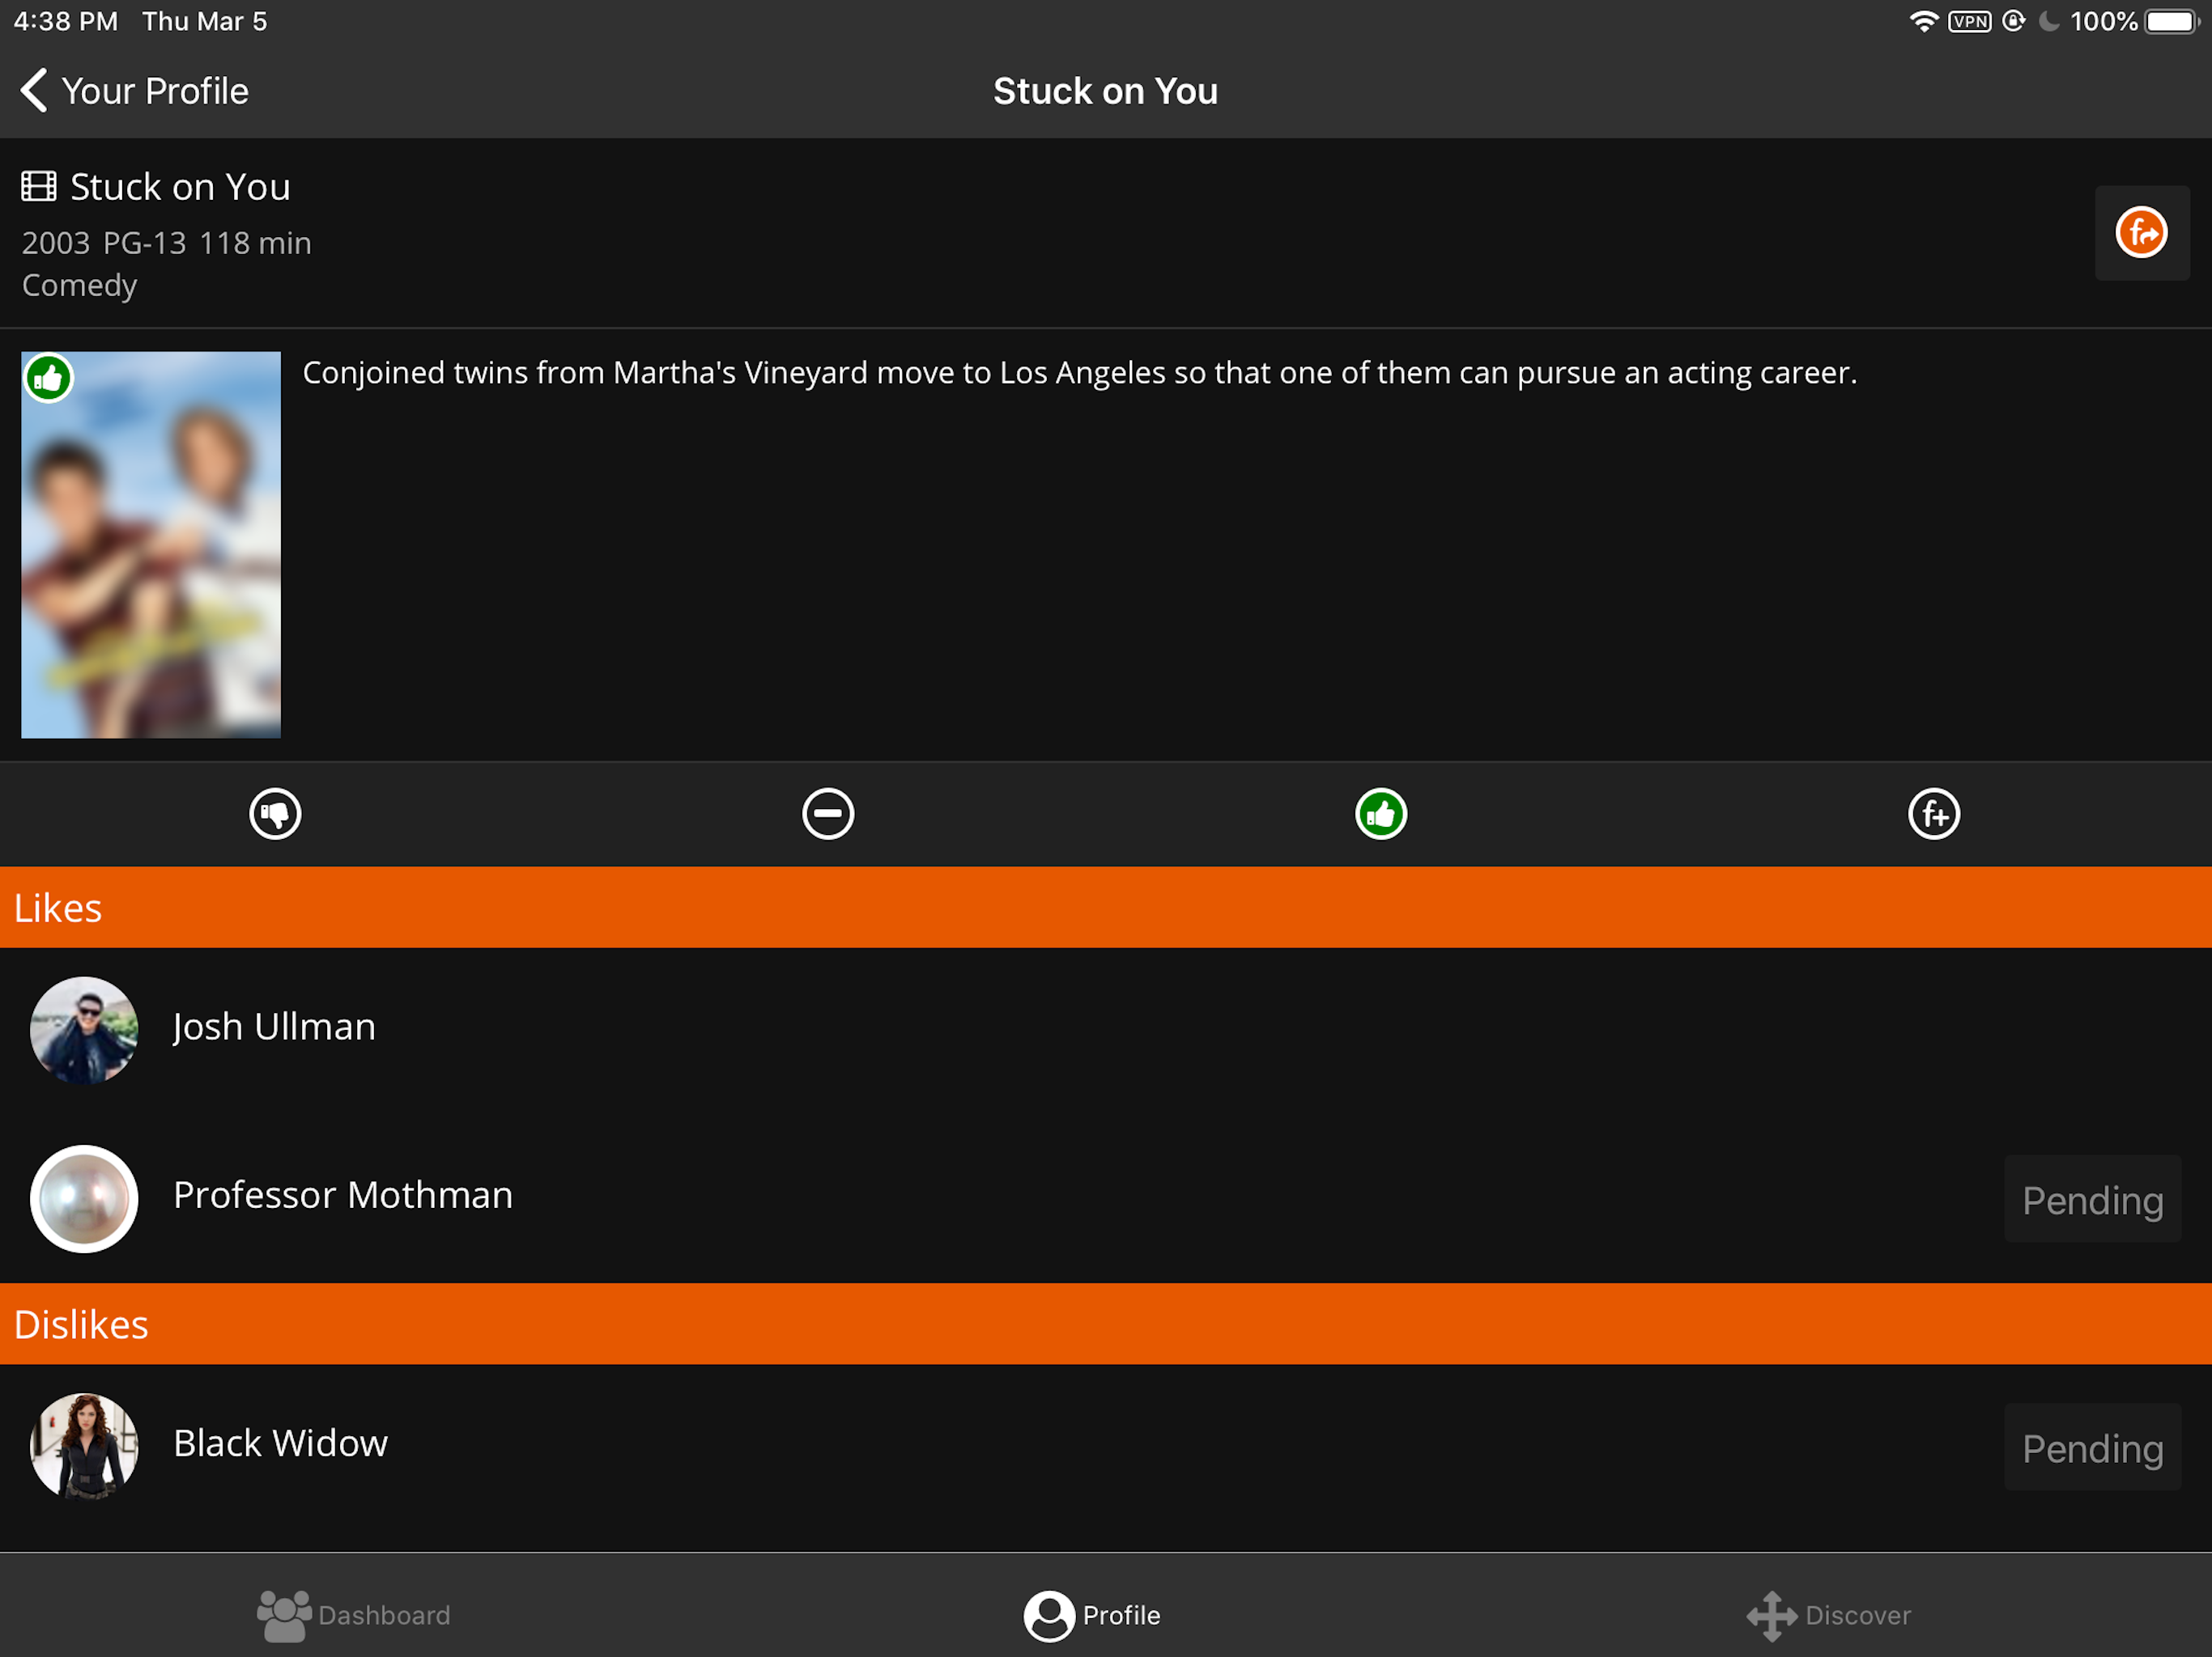Tap the 2003 PG-13 118 min details line
The width and height of the screenshot is (2212, 1657).
click(x=167, y=243)
